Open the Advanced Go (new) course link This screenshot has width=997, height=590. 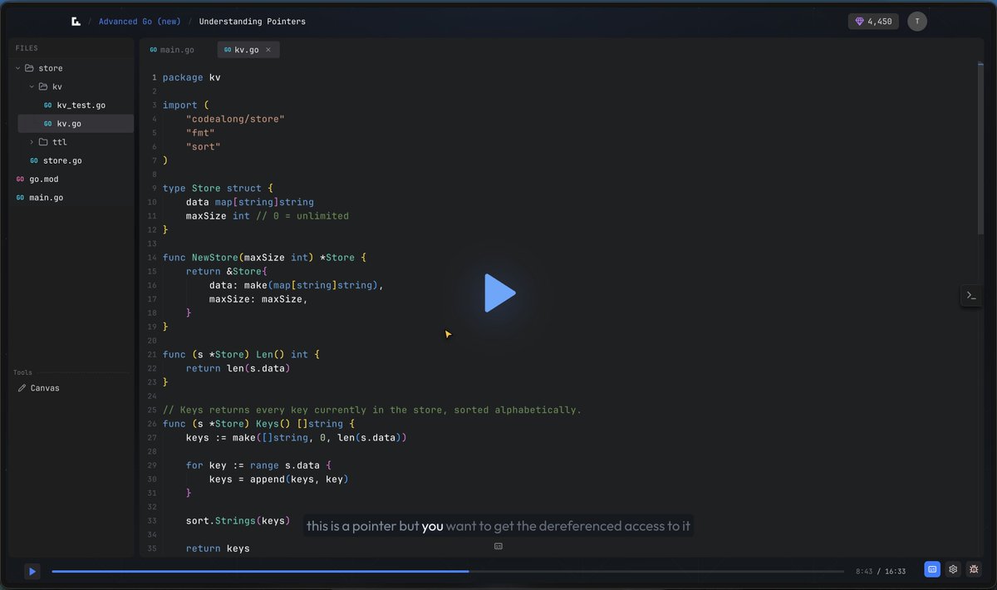click(139, 22)
